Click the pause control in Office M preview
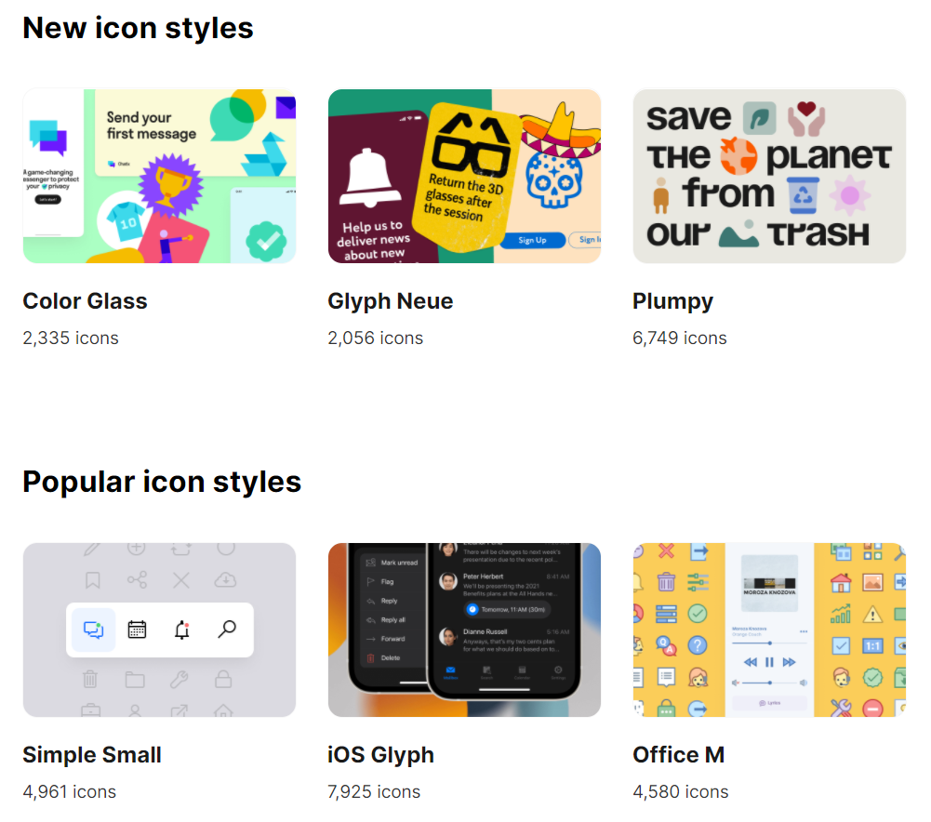Screen dimensions: 931x822 (x=769, y=662)
